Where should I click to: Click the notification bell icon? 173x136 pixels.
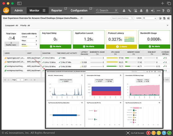click(141, 11)
